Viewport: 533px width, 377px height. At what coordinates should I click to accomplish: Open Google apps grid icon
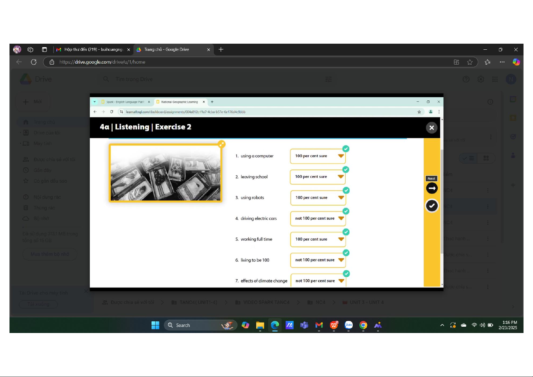[x=495, y=79]
